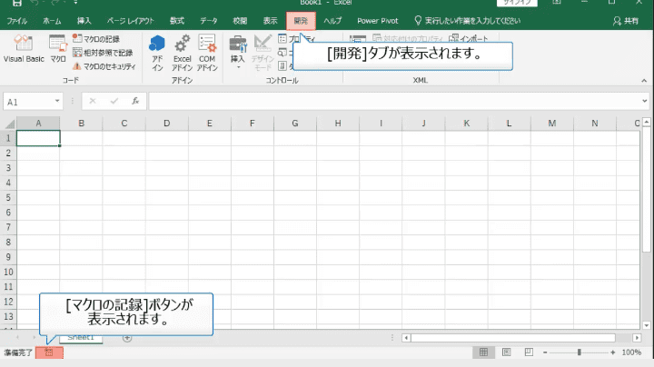The width and height of the screenshot is (654, 367).
Task: Open the Power Pivot tab
Action: tap(378, 21)
